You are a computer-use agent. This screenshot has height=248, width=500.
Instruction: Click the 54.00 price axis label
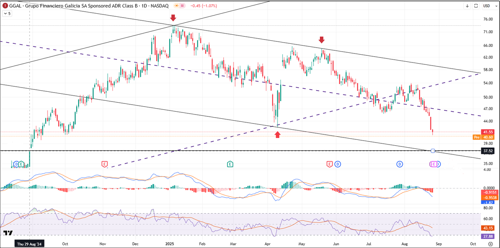click(488, 83)
